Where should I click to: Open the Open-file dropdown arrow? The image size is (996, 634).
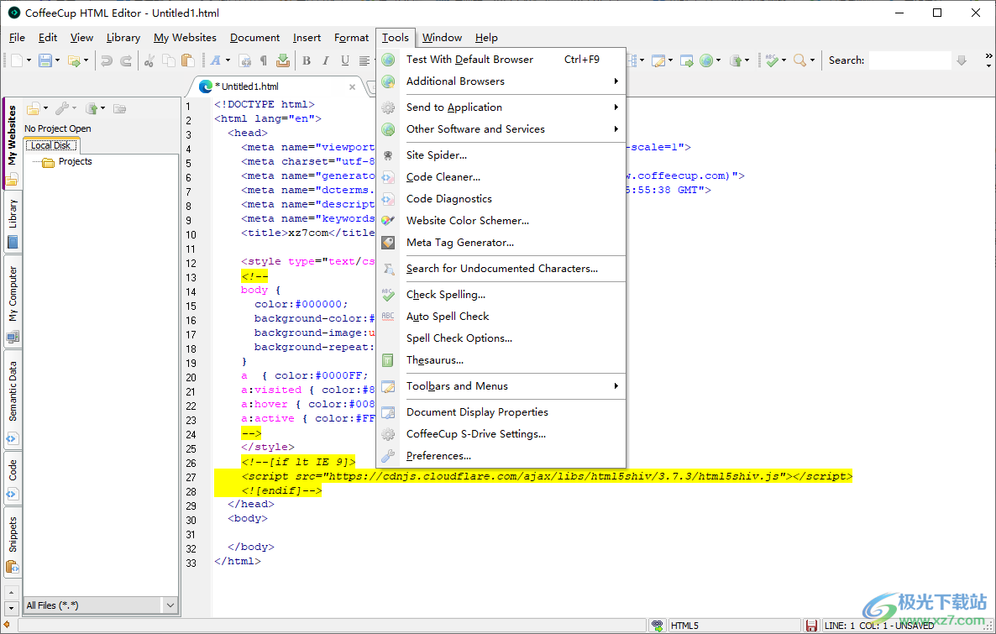click(x=86, y=60)
